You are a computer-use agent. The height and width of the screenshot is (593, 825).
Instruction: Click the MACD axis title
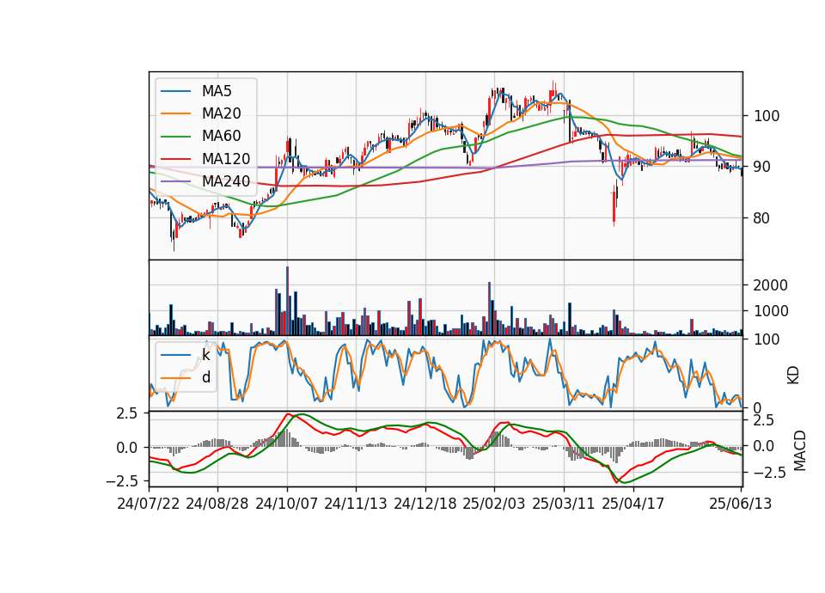[x=800, y=450]
